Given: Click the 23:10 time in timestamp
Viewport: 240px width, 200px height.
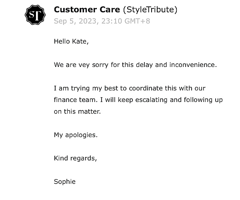Looking at the screenshot, I should (112, 21).
